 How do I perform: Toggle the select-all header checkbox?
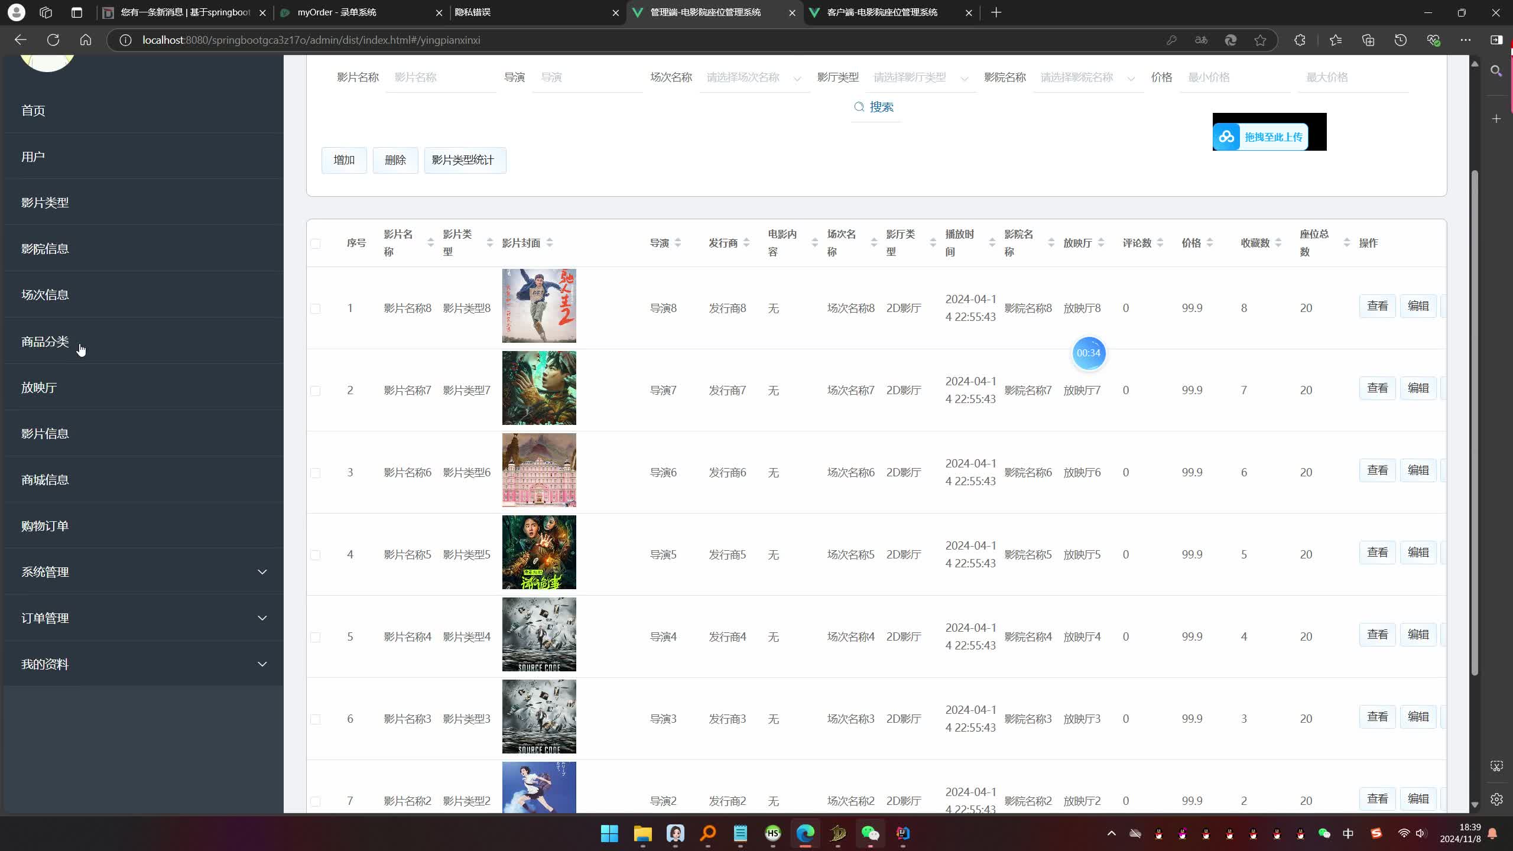pyautogui.click(x=316, y=243)
